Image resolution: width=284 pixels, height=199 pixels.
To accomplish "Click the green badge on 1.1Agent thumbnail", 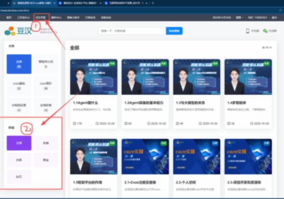I will (x=112, y=63).
